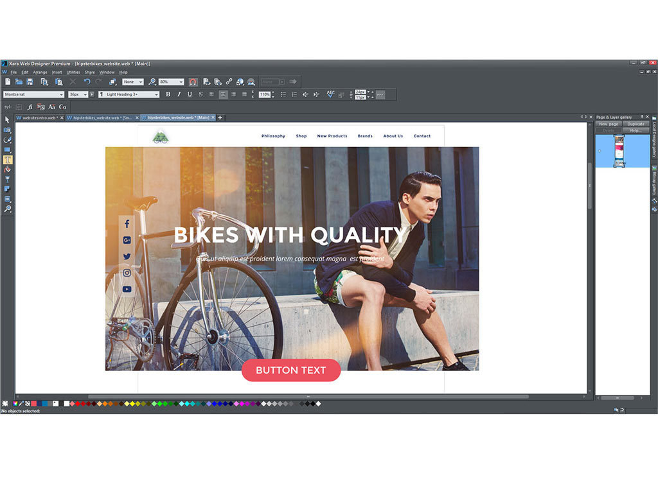The image size is (658, 493).
Task: Switch to the websitesintro.web tab
Action: [x=39, y=118]
